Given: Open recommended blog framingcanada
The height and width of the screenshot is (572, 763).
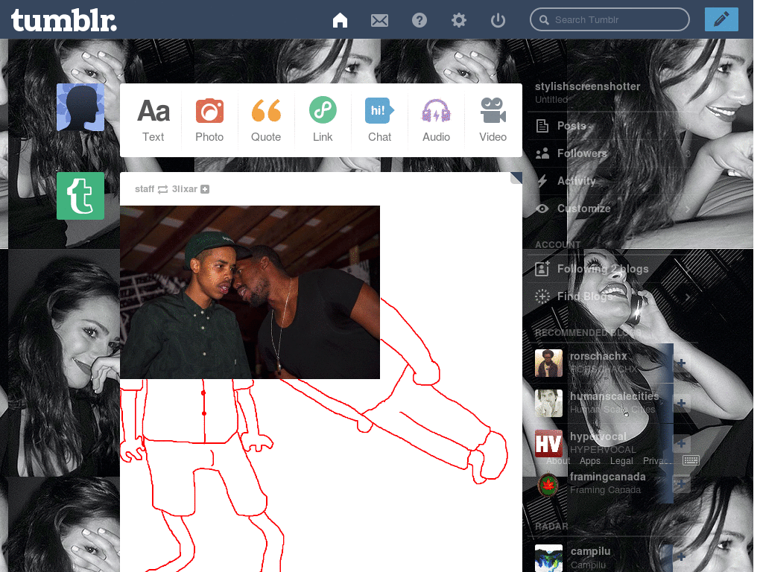Looking at the screenshot, I should (607, 477).
